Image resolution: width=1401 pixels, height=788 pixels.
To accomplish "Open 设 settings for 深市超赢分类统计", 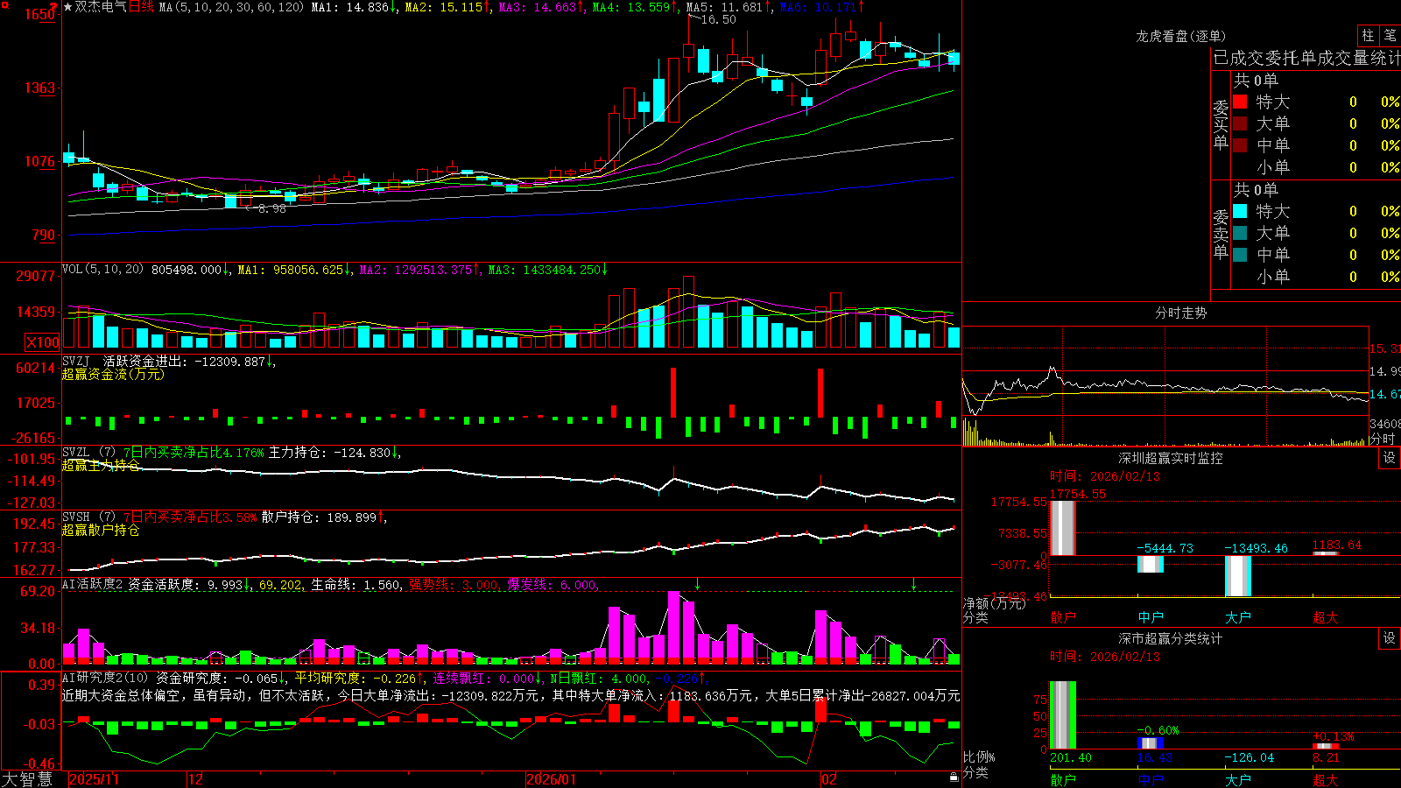I will click(x=1390, y=638).
